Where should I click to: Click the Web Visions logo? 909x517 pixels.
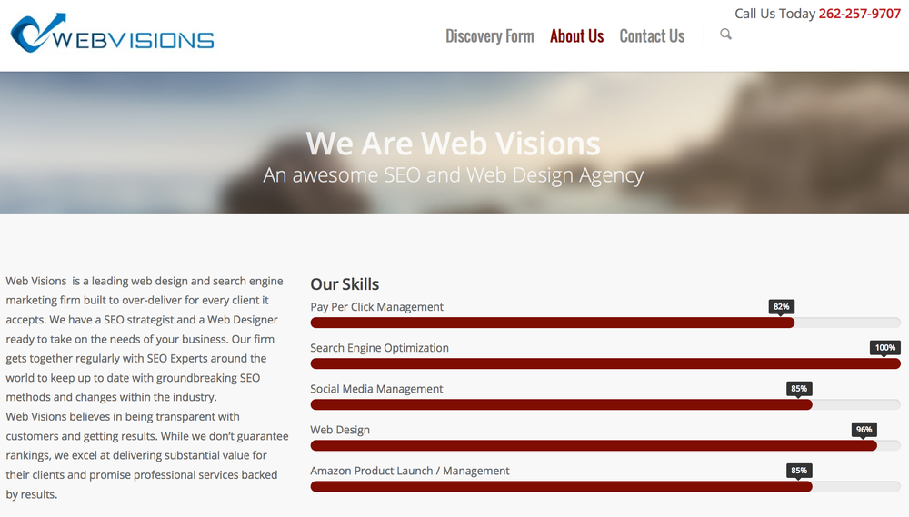tap(113, 33)
